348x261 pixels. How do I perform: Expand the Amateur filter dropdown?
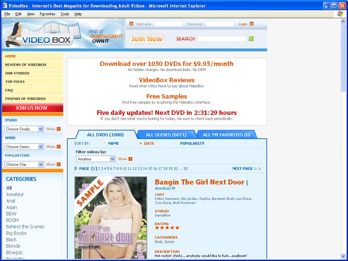tap(95, 159)
